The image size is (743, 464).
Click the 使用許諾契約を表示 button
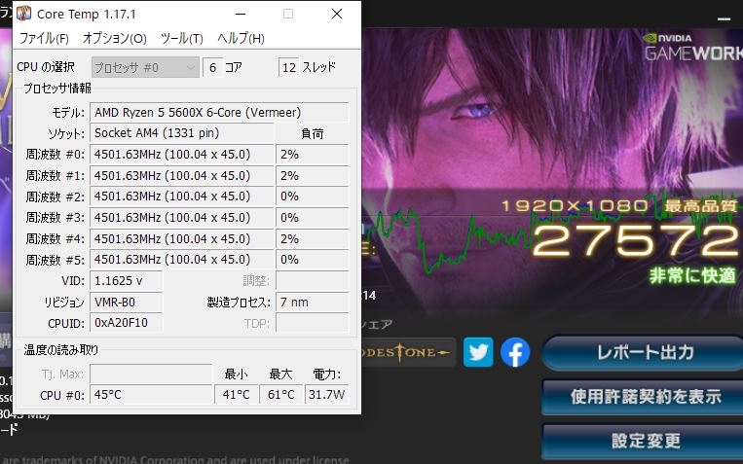click(645, 397)
